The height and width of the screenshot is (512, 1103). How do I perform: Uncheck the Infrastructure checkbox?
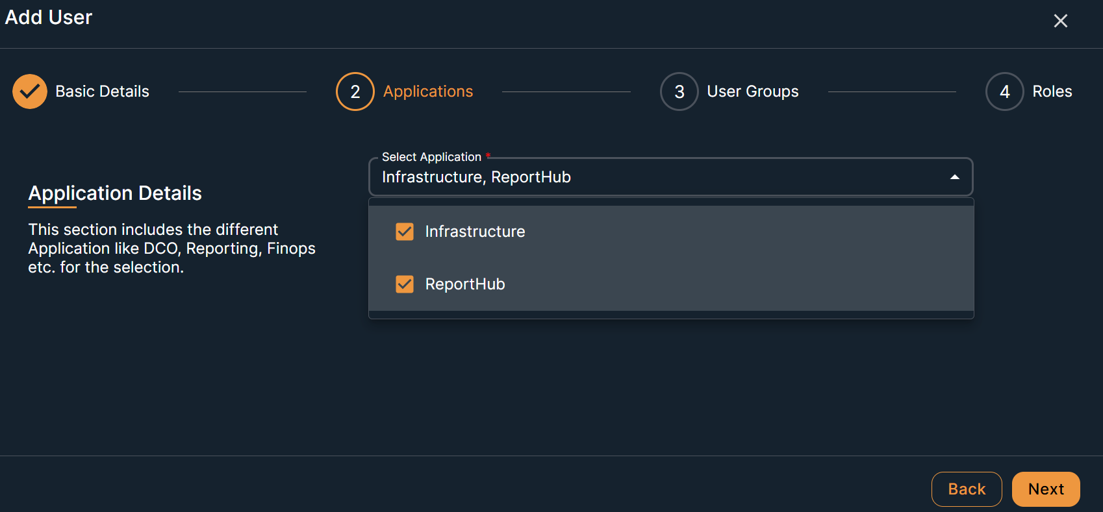[405, 232]
